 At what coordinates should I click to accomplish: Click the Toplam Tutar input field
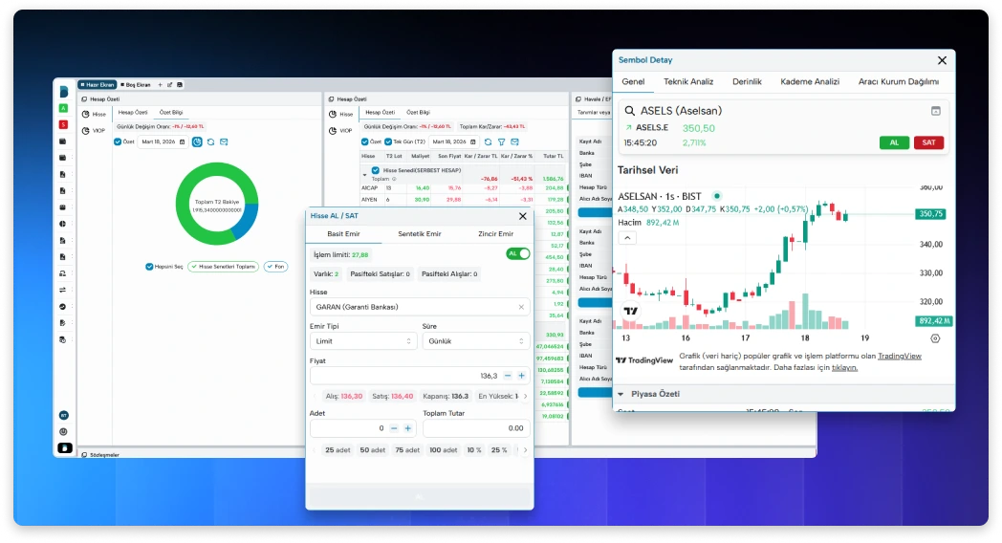coord(475,428)
